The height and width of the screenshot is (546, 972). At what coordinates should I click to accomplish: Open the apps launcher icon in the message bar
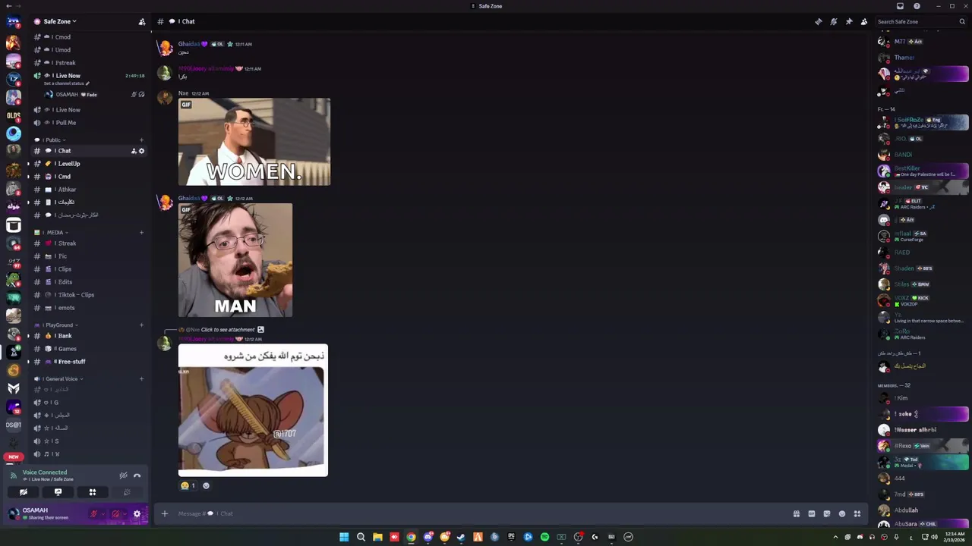coord(857,513)
